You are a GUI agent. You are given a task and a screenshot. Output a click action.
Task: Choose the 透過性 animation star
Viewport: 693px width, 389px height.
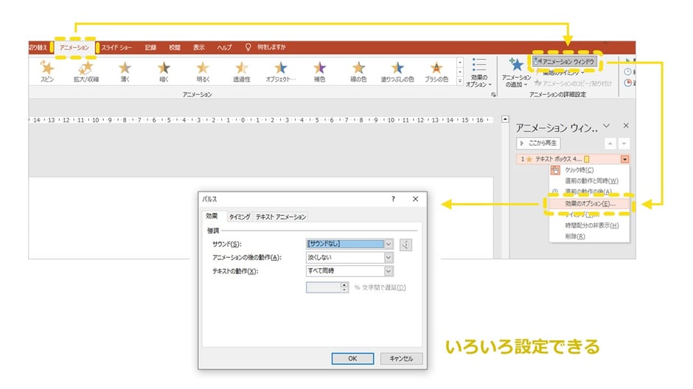[x=242, y=69]
